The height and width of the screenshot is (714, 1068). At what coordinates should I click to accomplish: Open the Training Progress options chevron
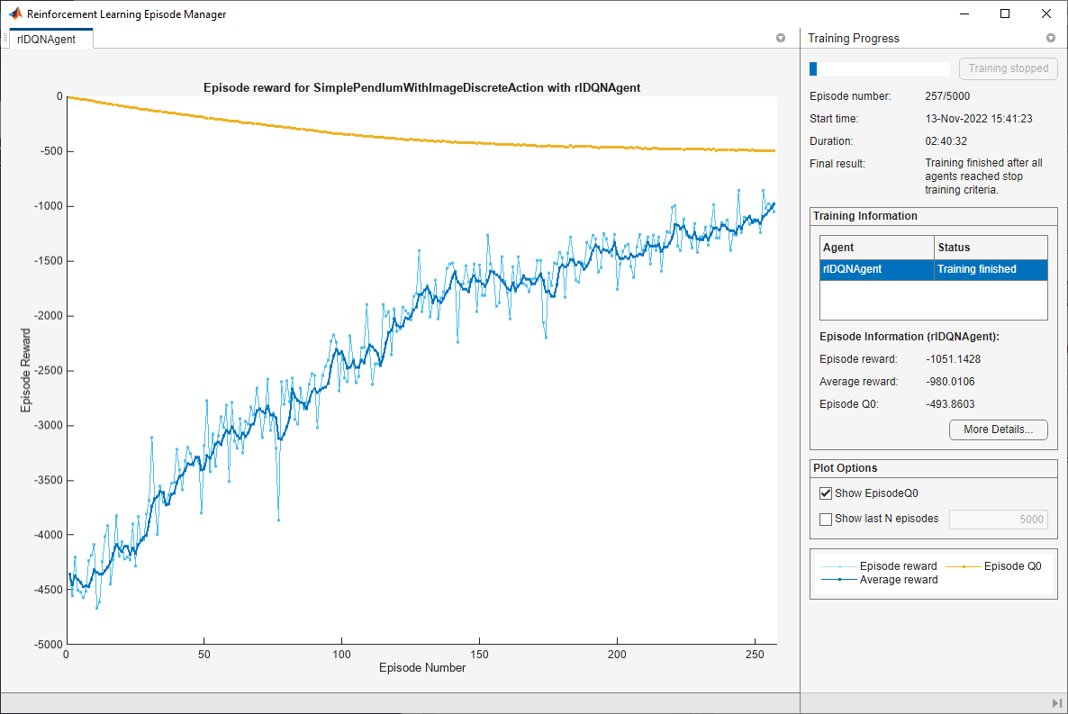pos(1051,38)
